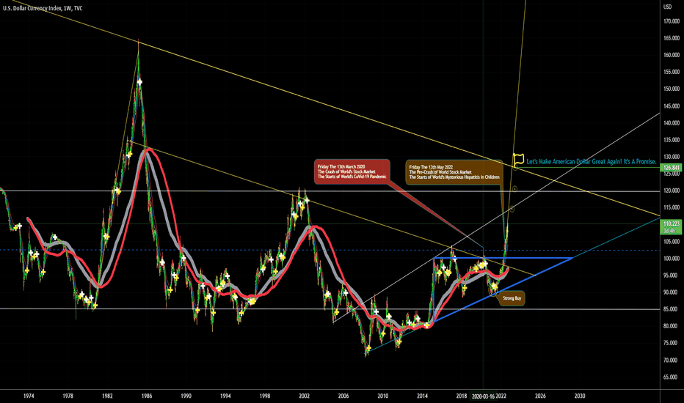The height and width of the screenshot is (403, 684).
Task: Click the 135.000 price axis label
Action: click(672, 140)
